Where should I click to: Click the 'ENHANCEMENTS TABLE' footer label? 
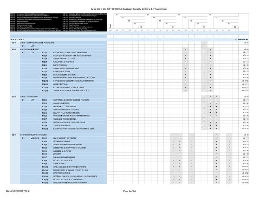click(x=18, y=191)
